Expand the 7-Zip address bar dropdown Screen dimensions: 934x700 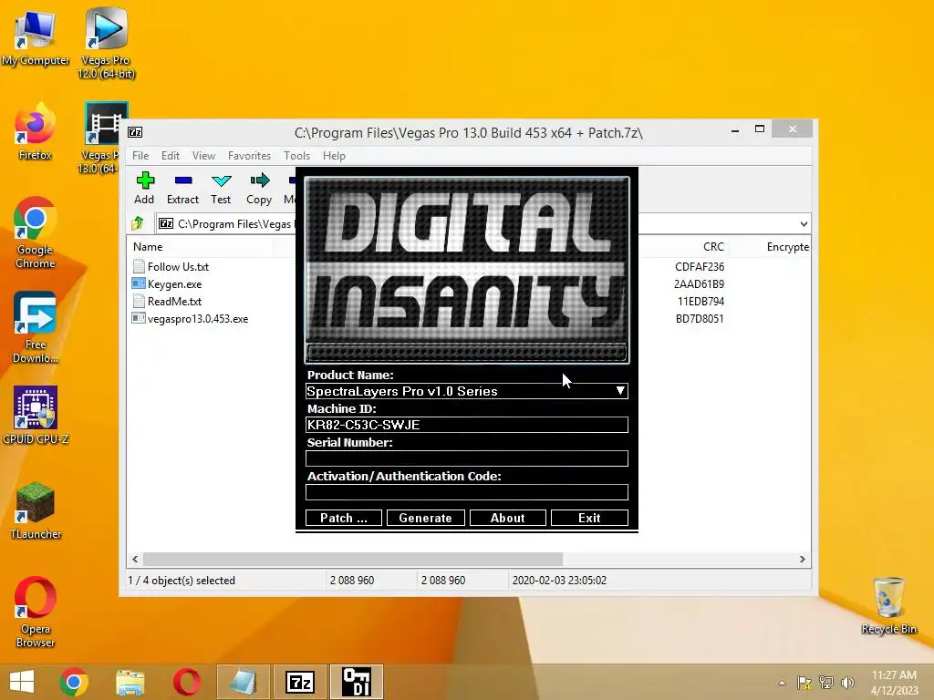tap(804, 224)
